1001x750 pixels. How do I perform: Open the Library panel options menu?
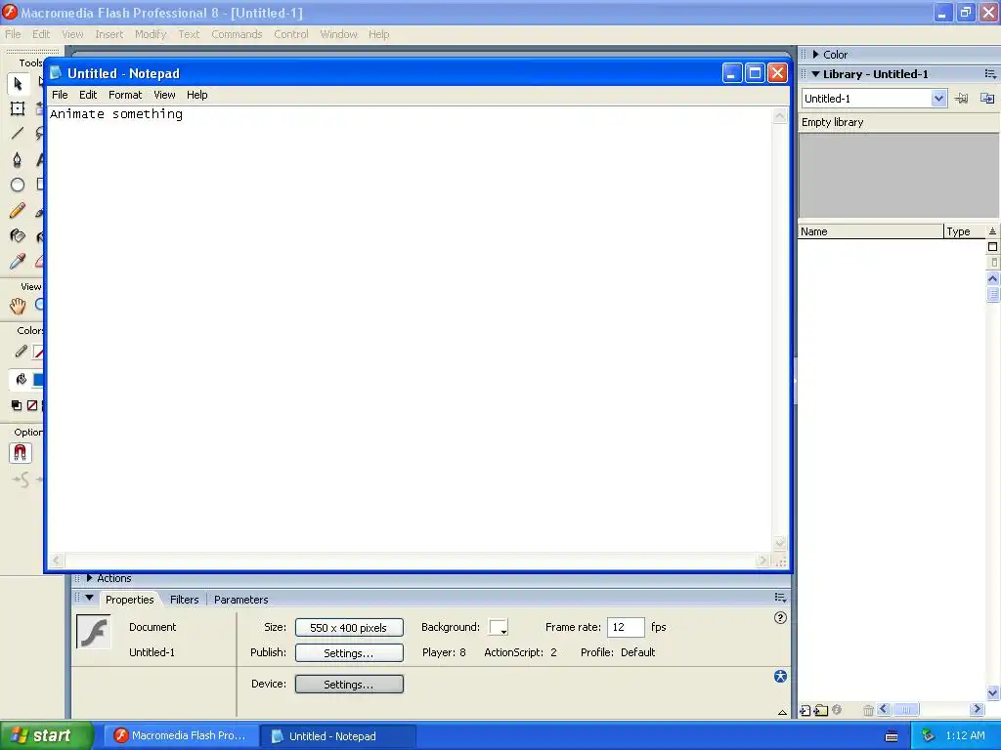pos(990,74)
